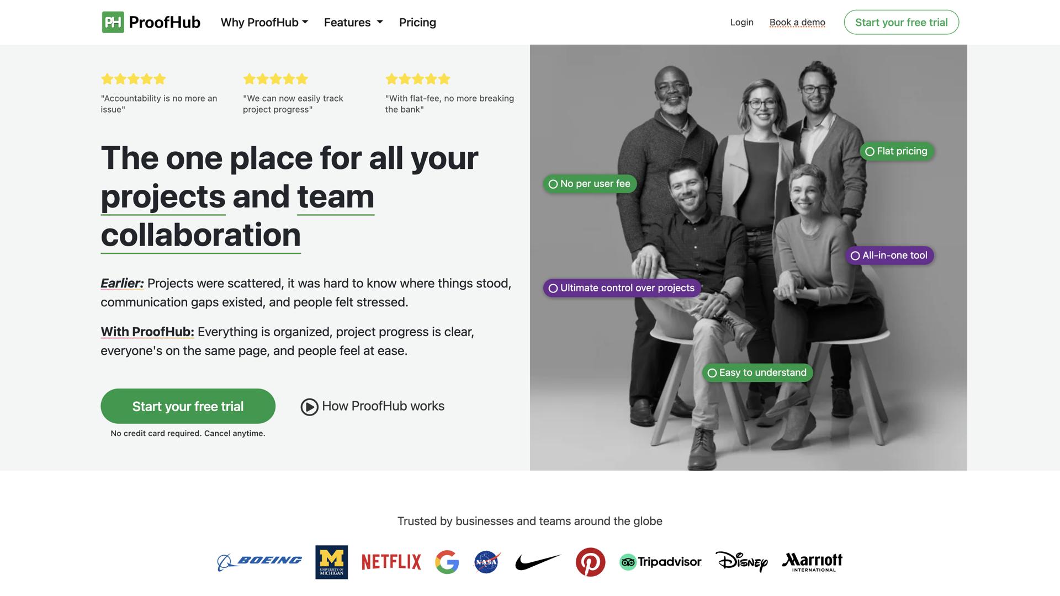Open the Pricing menu item
This screenshot has width=1060, height=596.
point(417,22)
